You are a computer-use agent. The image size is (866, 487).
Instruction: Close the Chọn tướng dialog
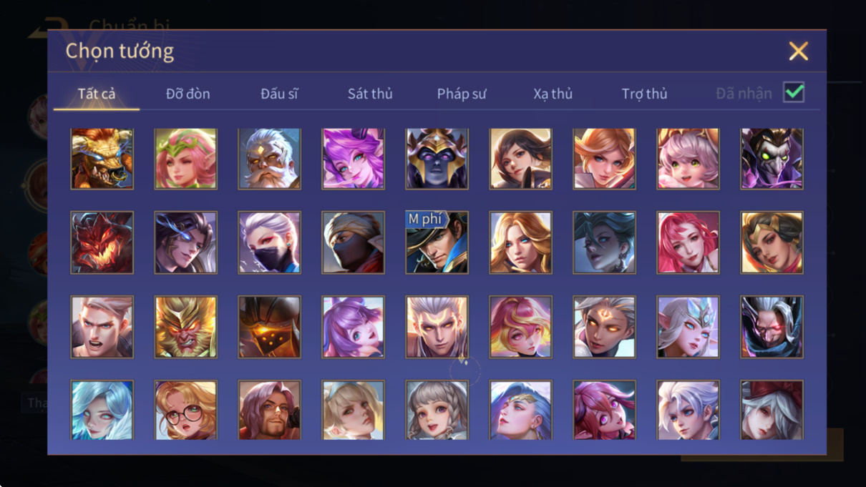798,51
